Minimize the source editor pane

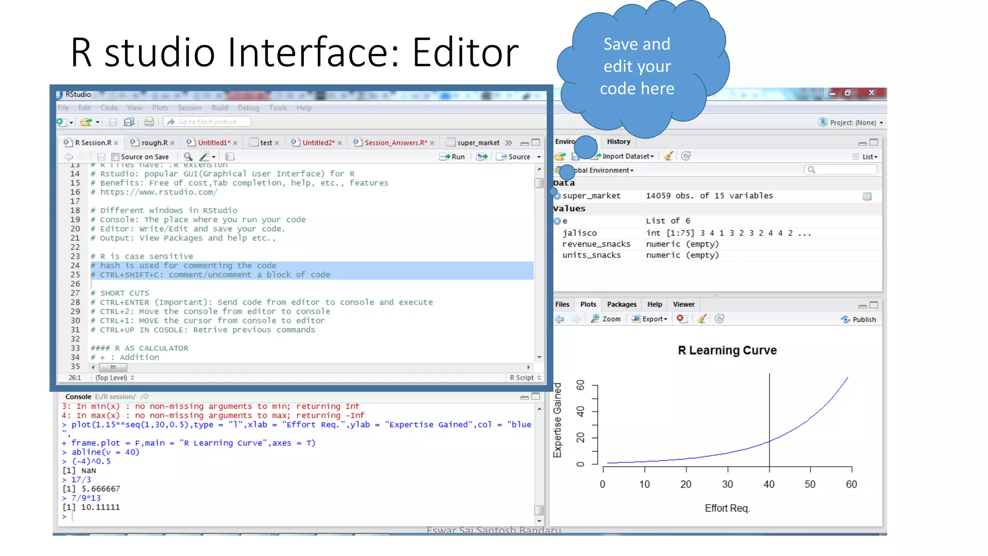524,143
